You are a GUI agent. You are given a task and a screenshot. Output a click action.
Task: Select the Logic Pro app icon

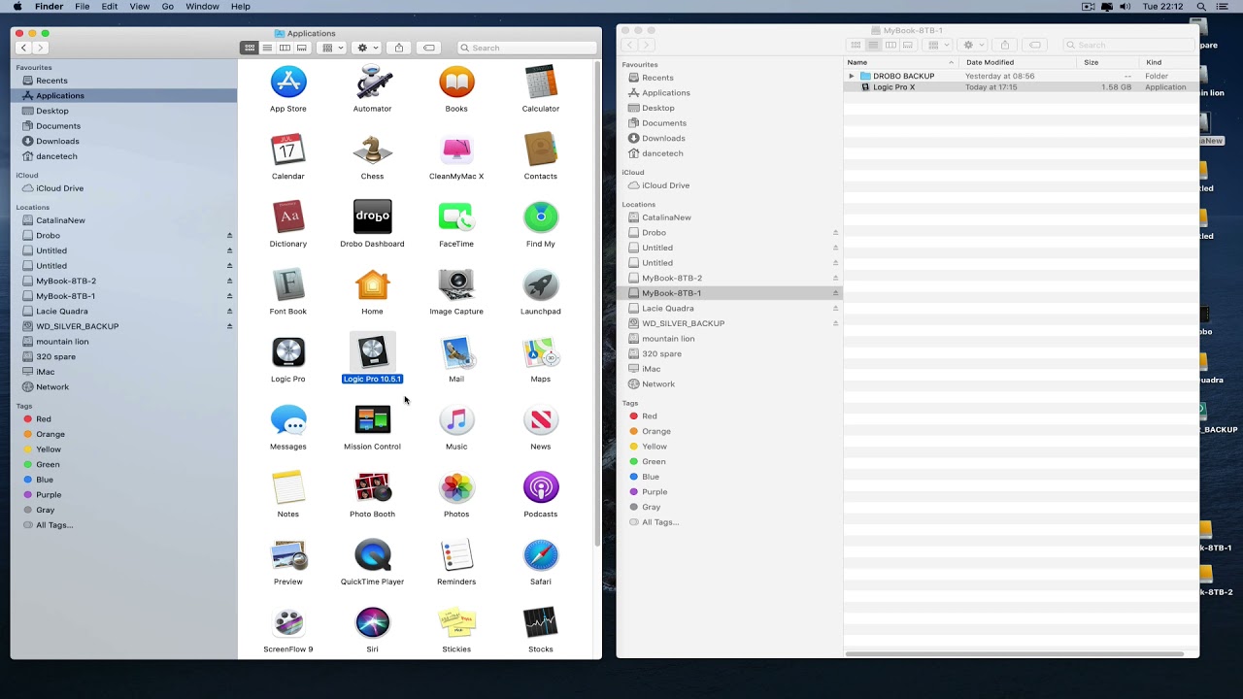[x=288, y=352]
